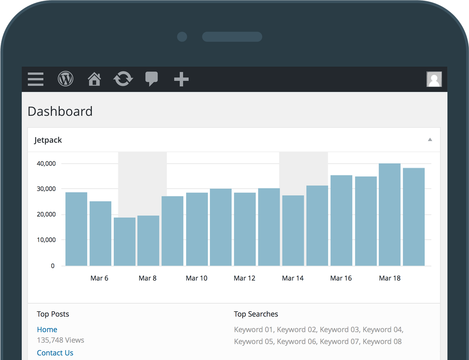The height and width of the screenshot is (360, 469).
Task: View comments using the speech bubble icon
Action: (152, 79)
